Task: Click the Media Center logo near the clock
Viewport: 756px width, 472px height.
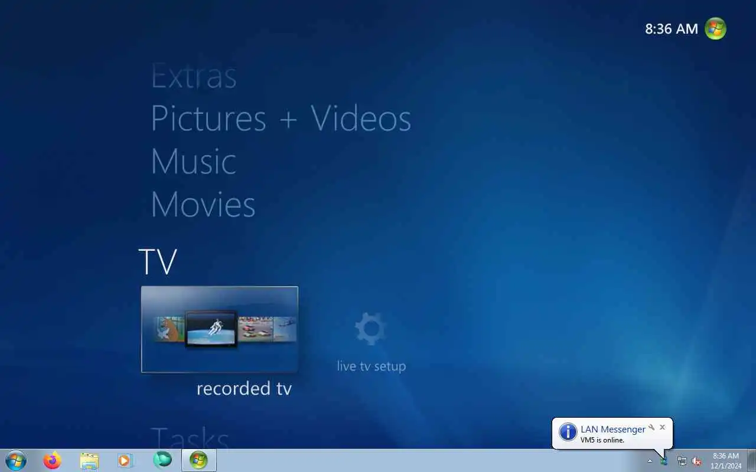Action: click(x=715, y=28)
